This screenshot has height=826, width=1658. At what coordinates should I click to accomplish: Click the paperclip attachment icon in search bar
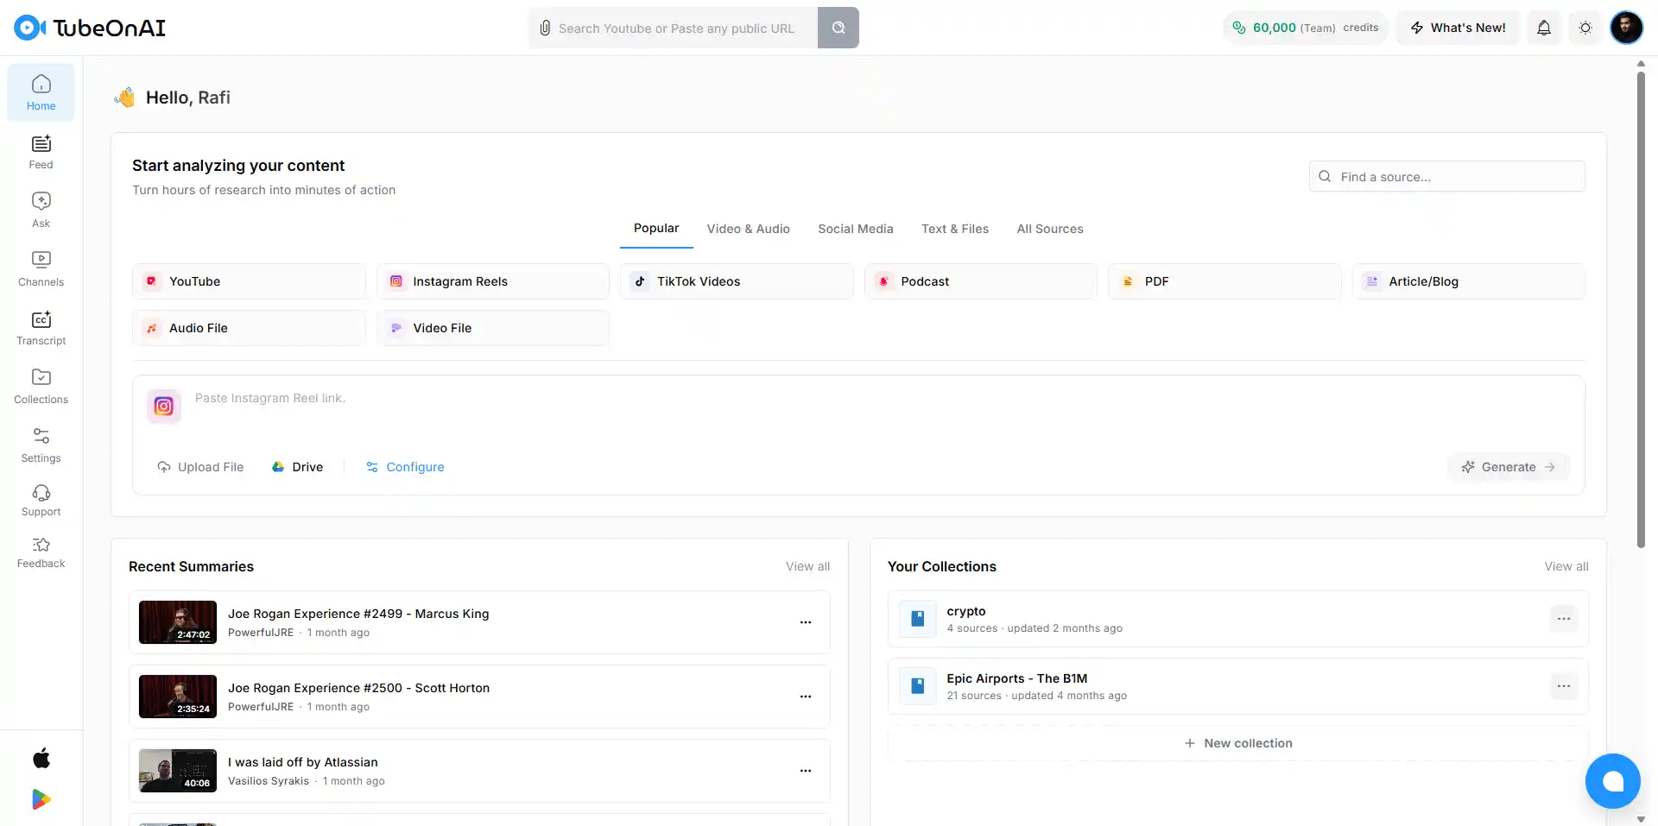tap(545, 28)
